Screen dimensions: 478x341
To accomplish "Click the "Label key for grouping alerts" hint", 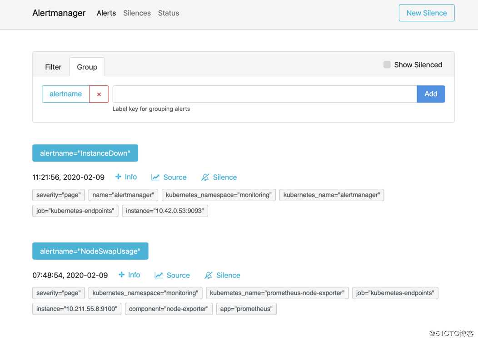I will [x=151, y=109].
